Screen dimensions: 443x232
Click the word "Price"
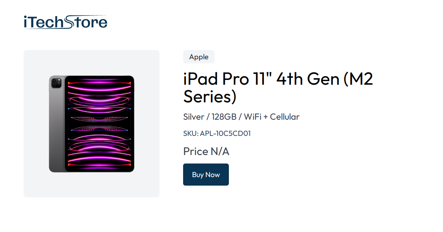pos(196,151)
